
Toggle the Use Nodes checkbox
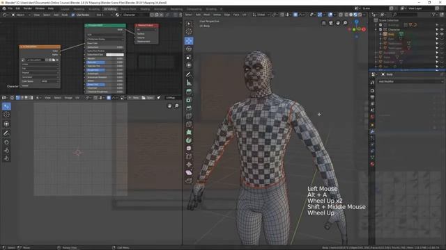click(x=73, y=15)
